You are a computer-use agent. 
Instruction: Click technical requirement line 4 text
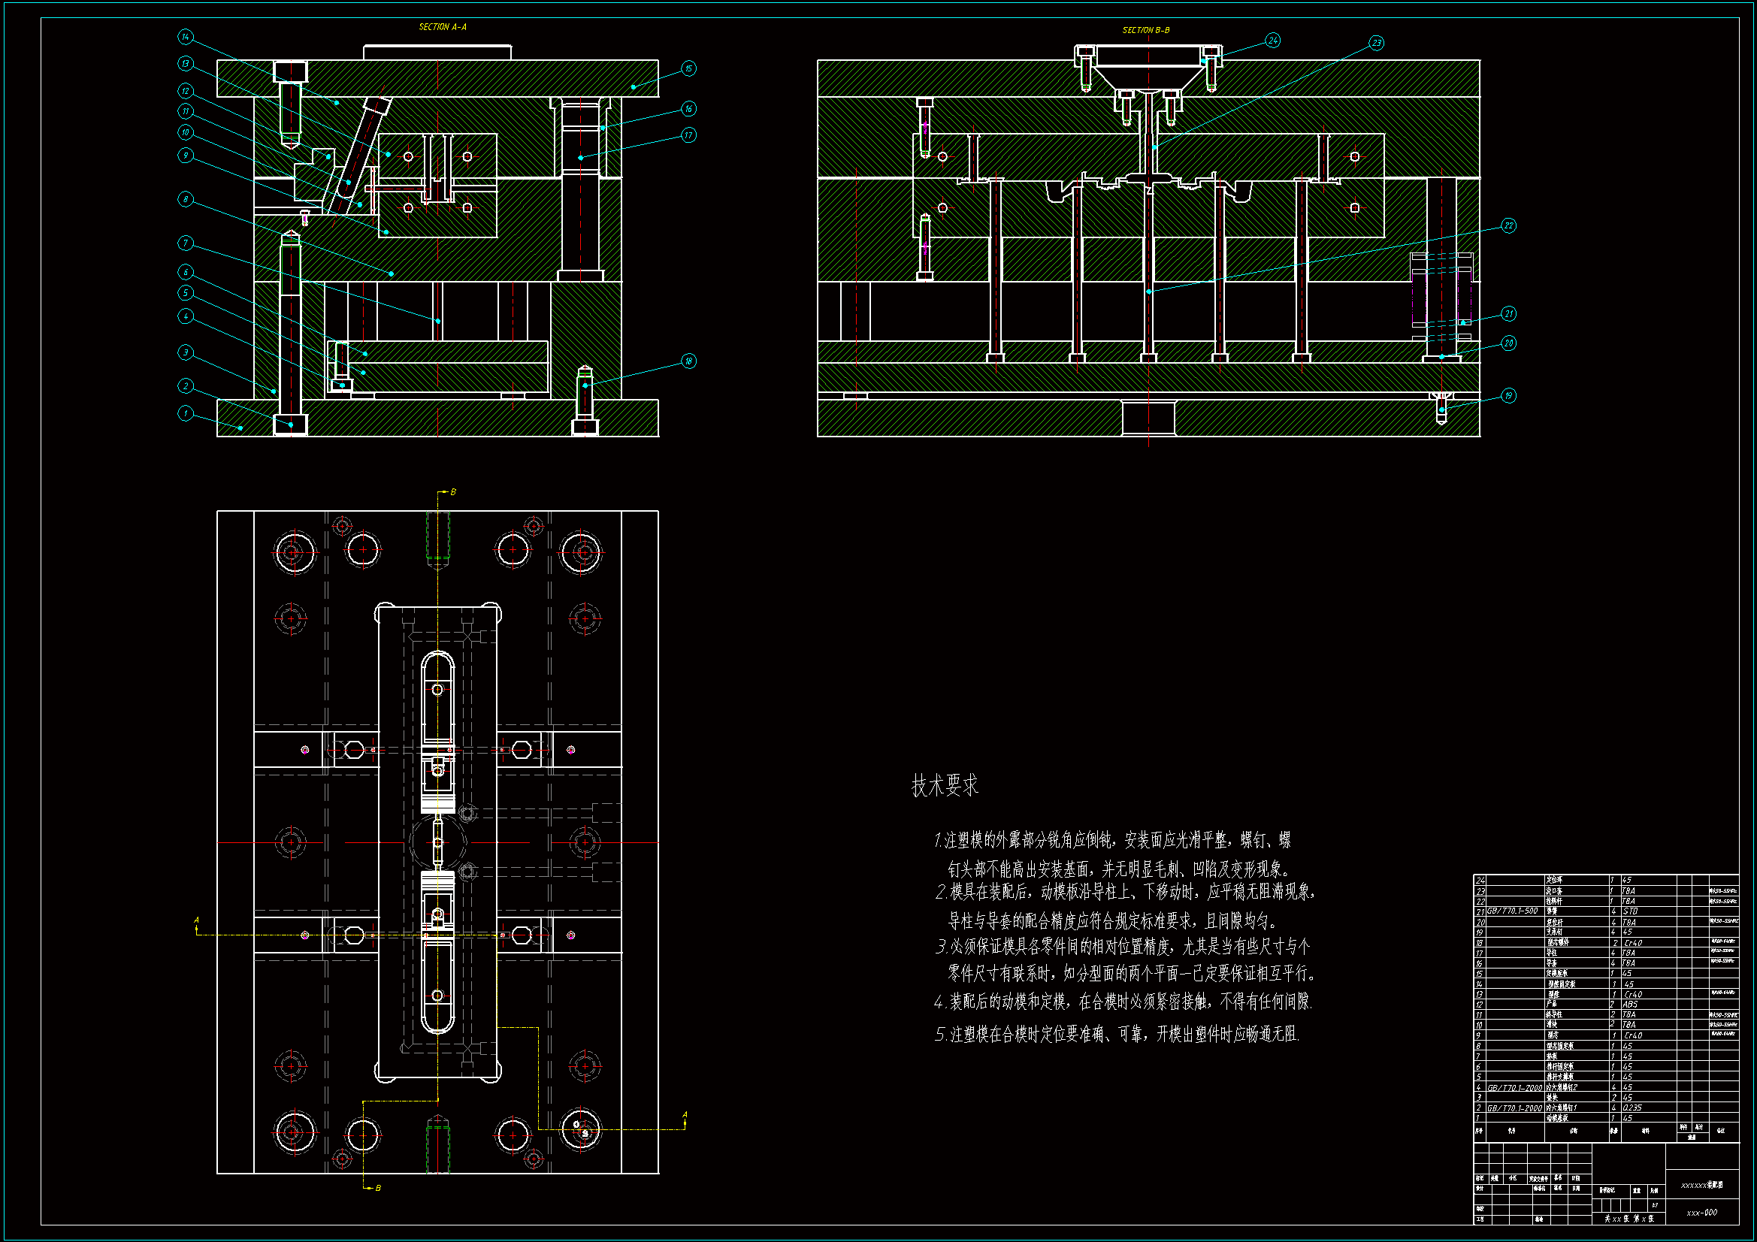(x=1123, y=1002)
